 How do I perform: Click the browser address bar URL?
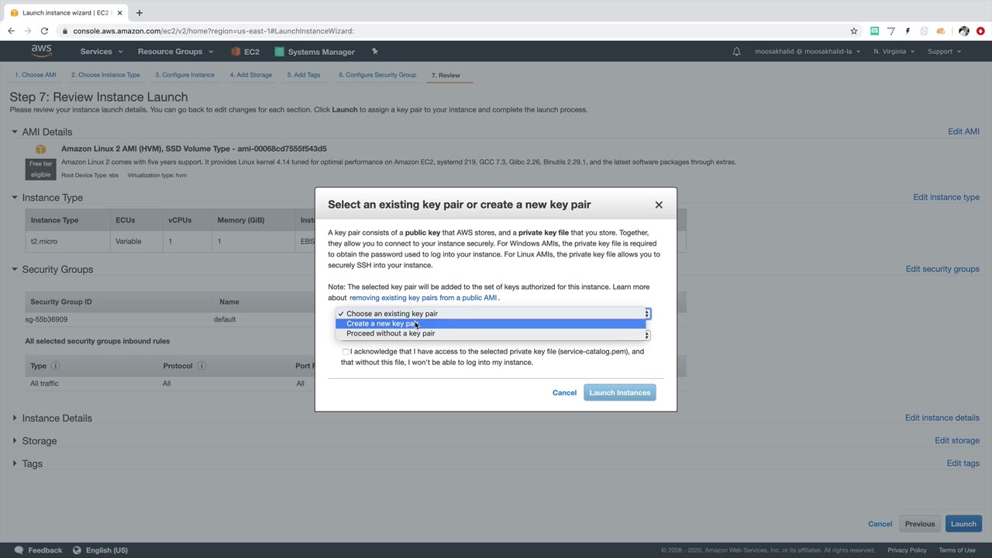[x=214, y=31]
